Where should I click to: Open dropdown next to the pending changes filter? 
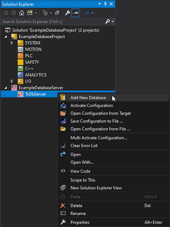[x=51, y=13]
